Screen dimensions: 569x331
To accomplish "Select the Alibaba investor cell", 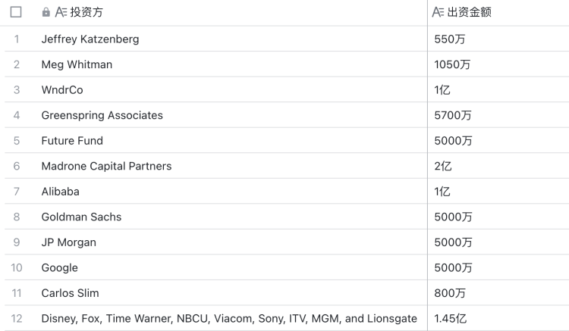I will tap(60, 192).
